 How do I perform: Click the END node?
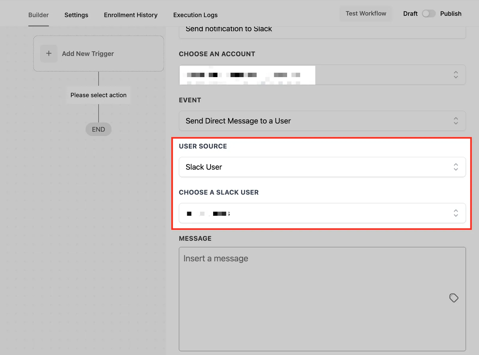tap(98, 129)
